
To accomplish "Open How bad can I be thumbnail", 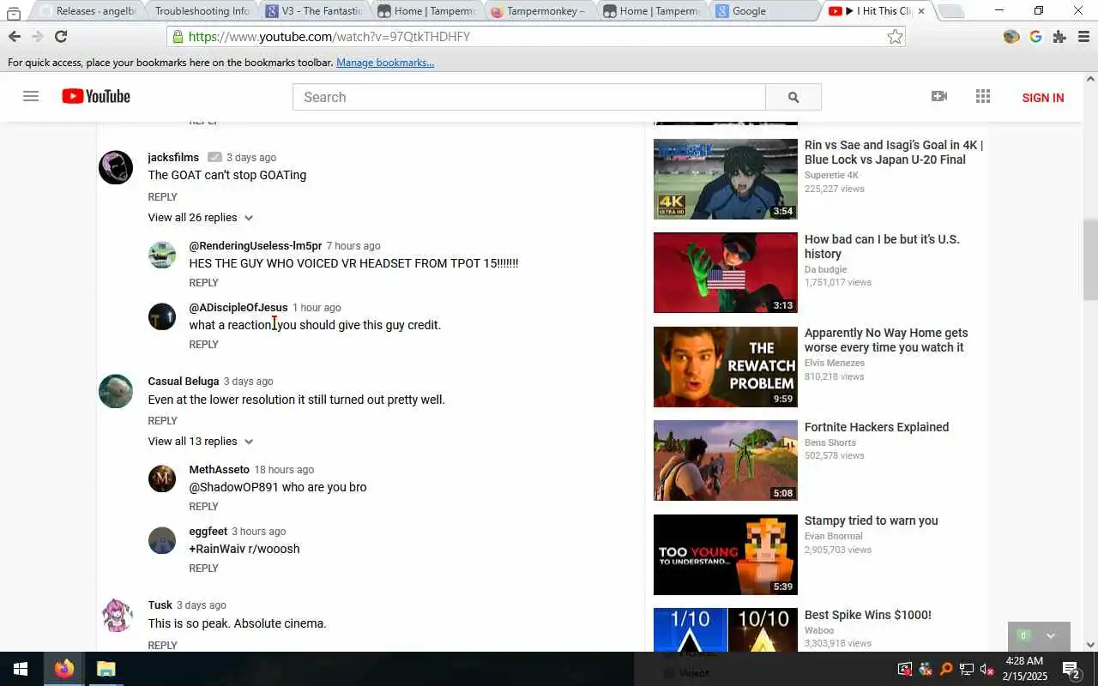I will (x=726, y=273).
